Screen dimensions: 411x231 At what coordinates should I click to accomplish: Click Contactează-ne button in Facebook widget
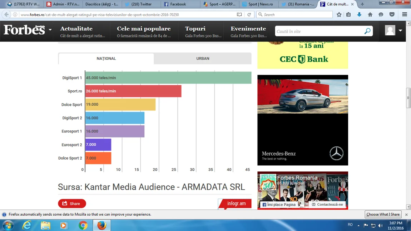(x=327, y=205)
